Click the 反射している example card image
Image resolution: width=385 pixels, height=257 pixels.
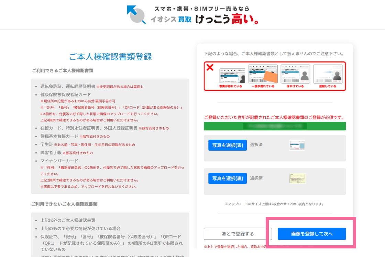click(328, 74)
